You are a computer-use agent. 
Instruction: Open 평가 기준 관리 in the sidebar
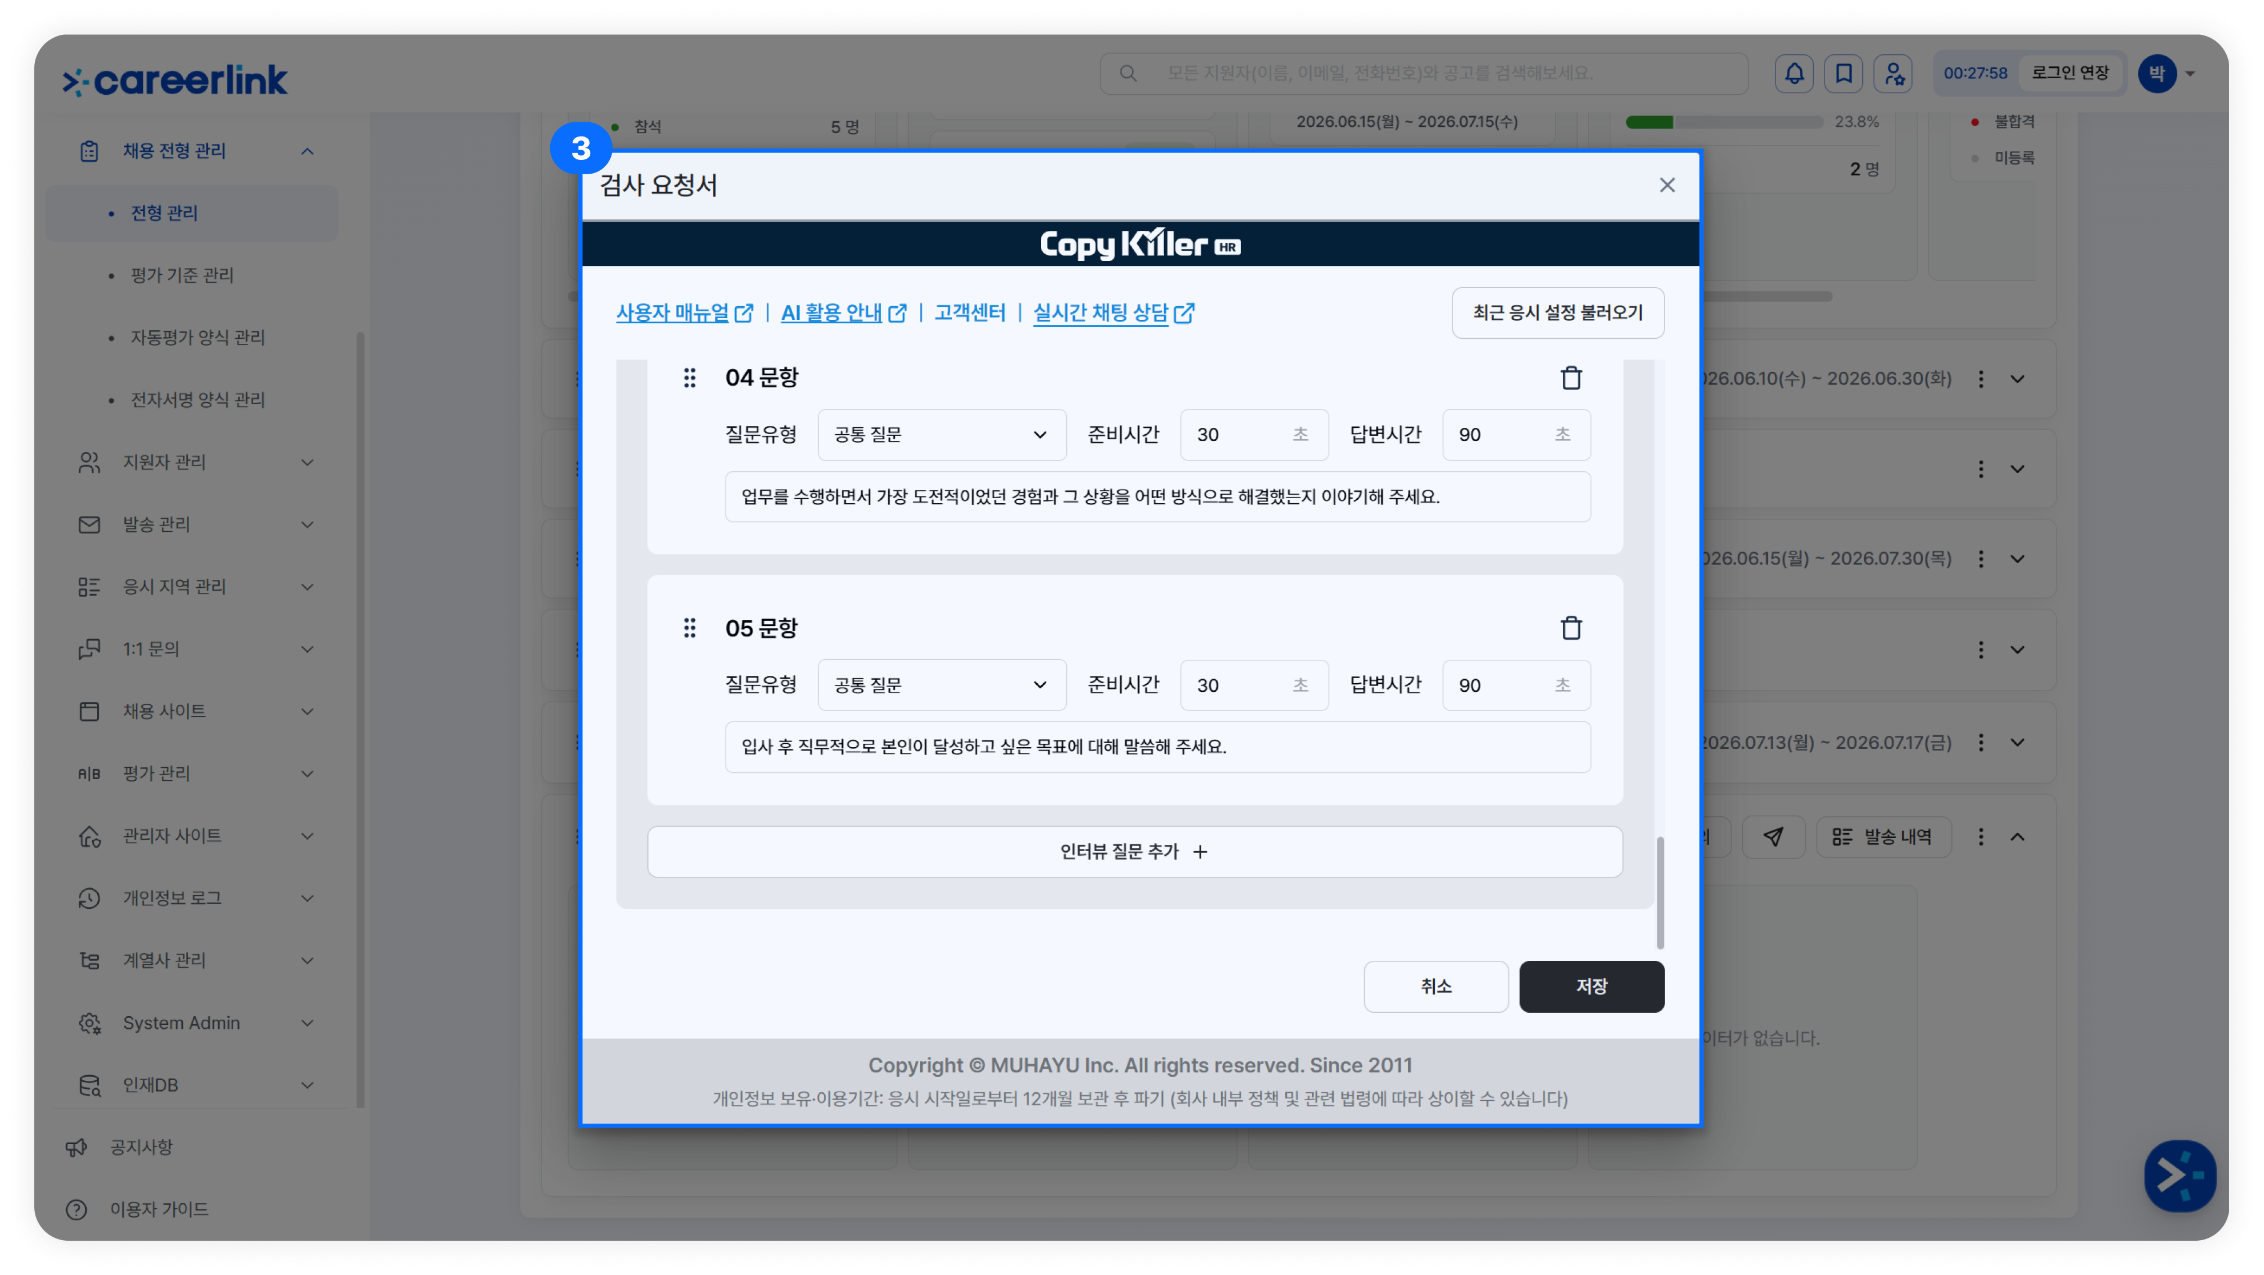tap(182, 276)
